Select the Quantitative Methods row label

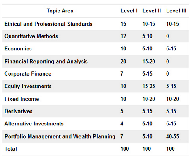tap(31, 36)
